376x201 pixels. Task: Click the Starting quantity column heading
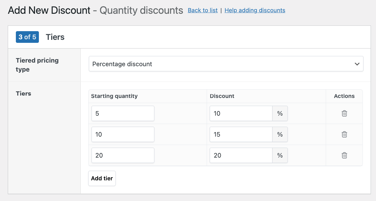tap(114, 96)
